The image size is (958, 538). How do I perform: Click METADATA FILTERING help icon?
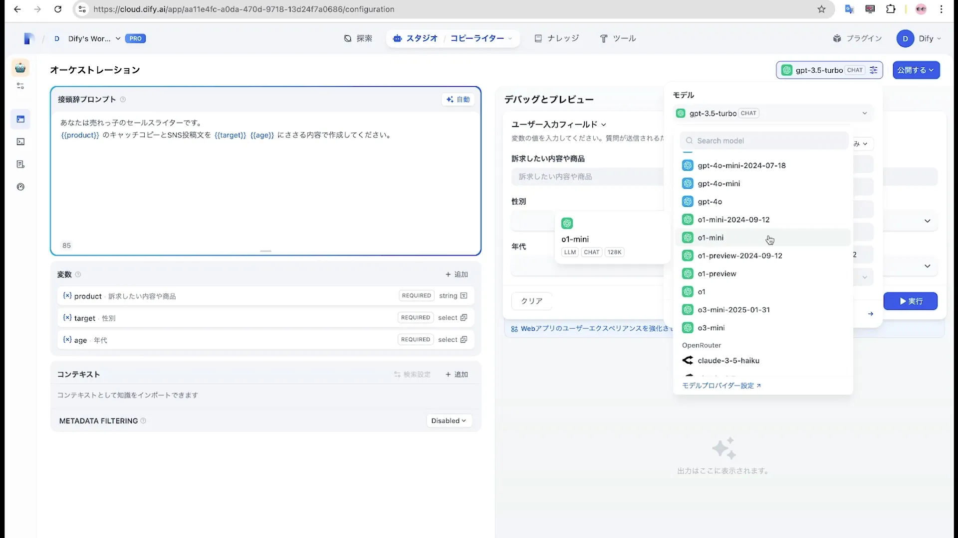(143, 421)
